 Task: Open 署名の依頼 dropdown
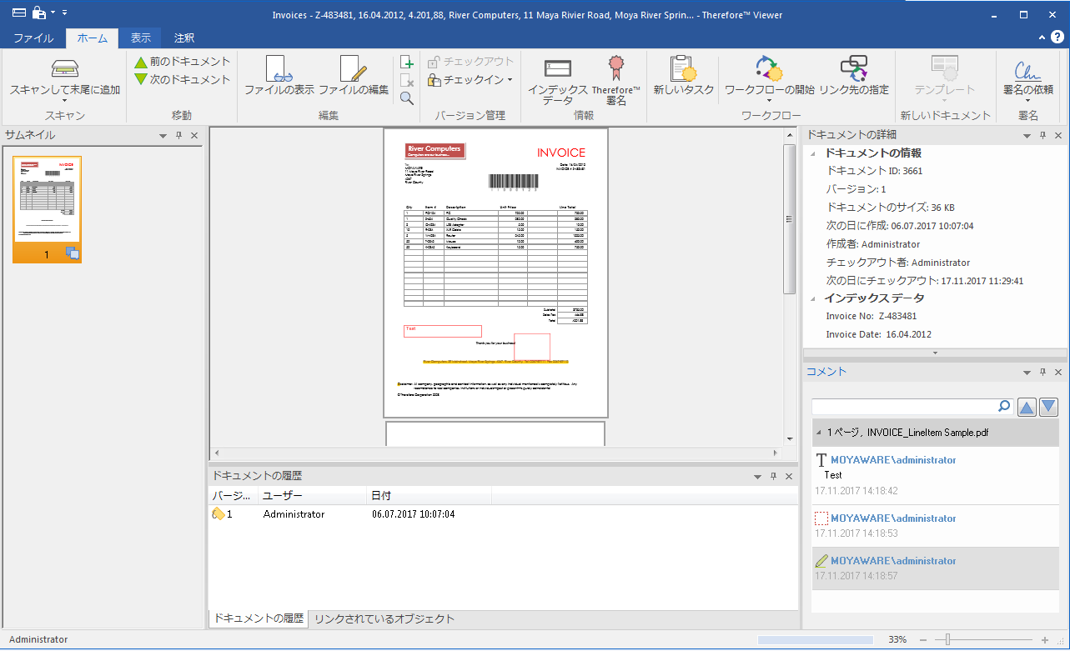pyautogui.click(x=1027, y=101)
